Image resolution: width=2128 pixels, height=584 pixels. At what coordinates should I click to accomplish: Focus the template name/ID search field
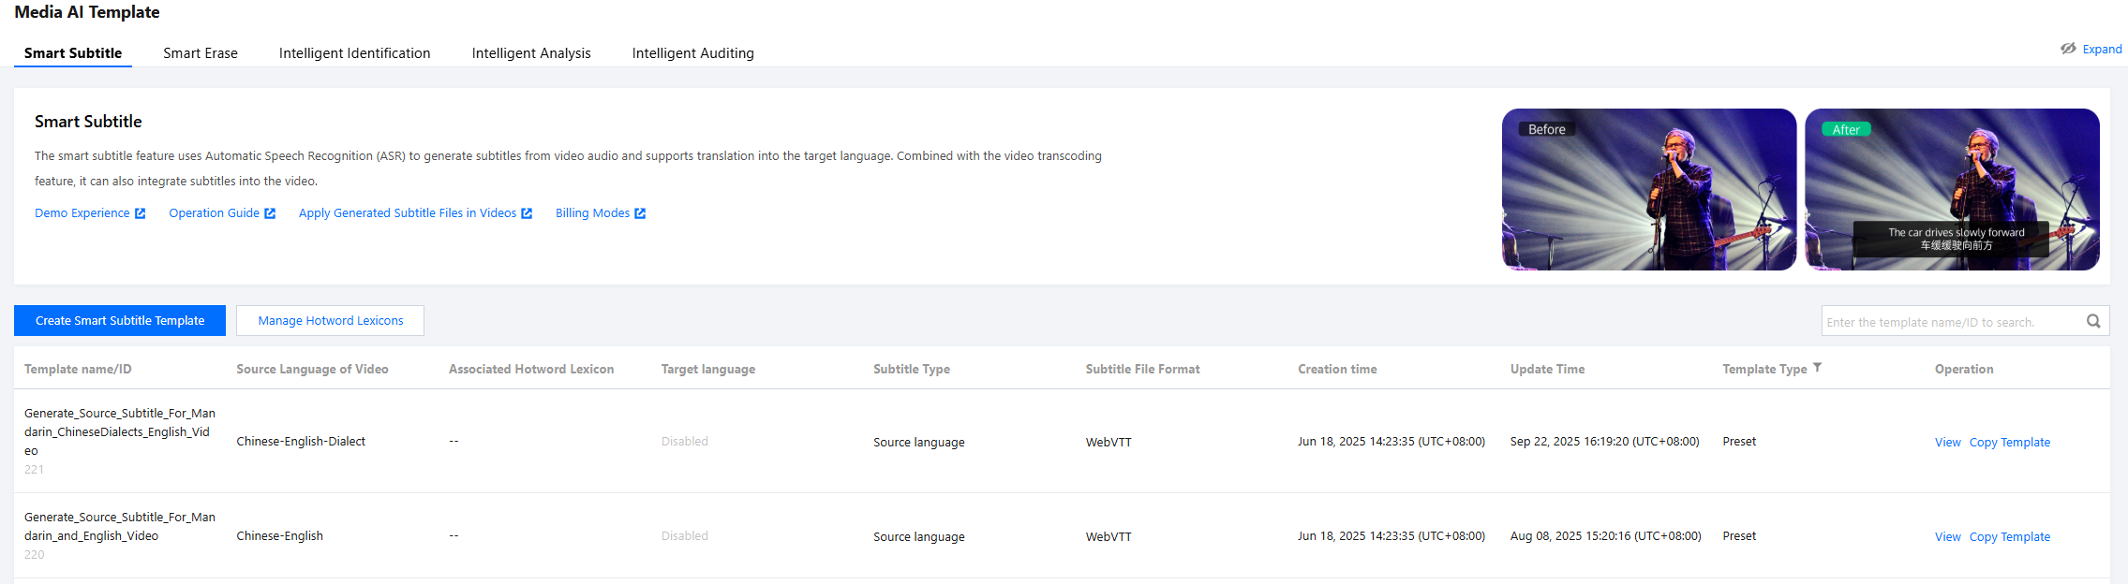(x=1949, y=322)
